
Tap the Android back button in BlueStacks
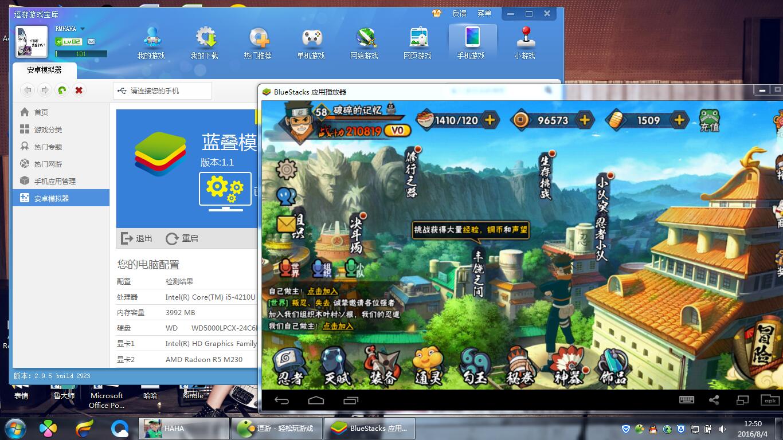[x=281, y=400]
